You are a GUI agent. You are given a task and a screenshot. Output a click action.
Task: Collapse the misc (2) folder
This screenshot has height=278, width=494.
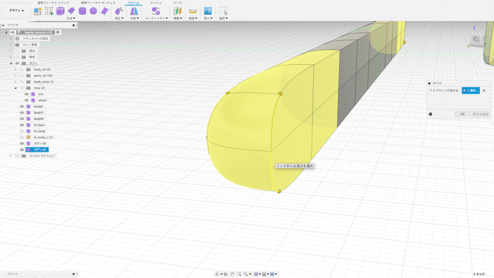(x=15, y=88)
